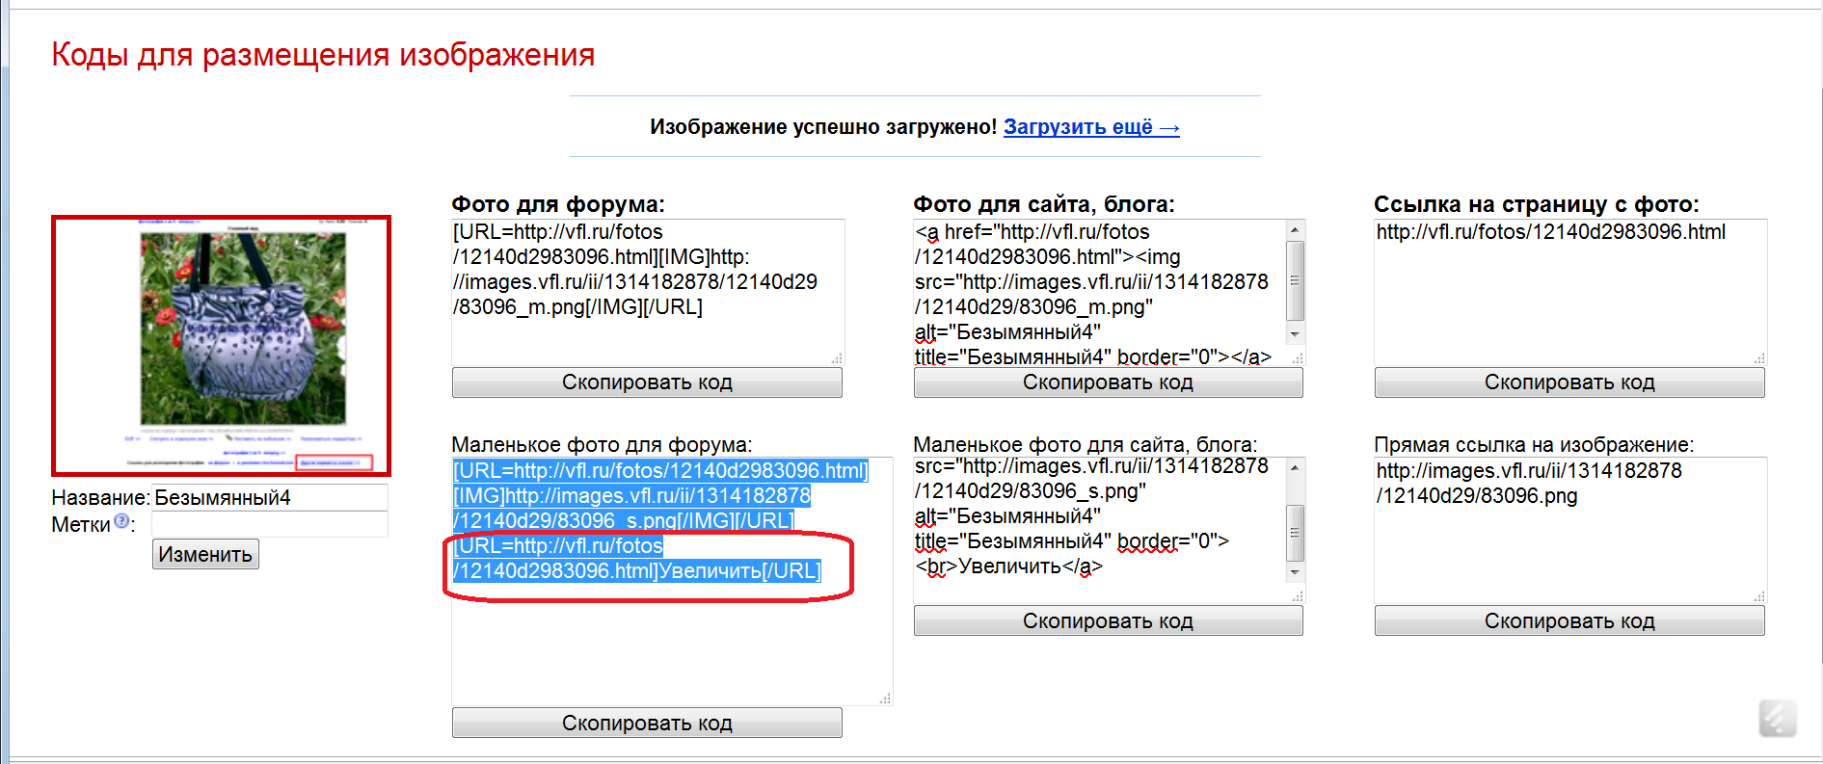This screenshot has width=1823, height=764.
Task: Click the Ссылка на страницу с фото text box
Action: [x=1568, y=299]
